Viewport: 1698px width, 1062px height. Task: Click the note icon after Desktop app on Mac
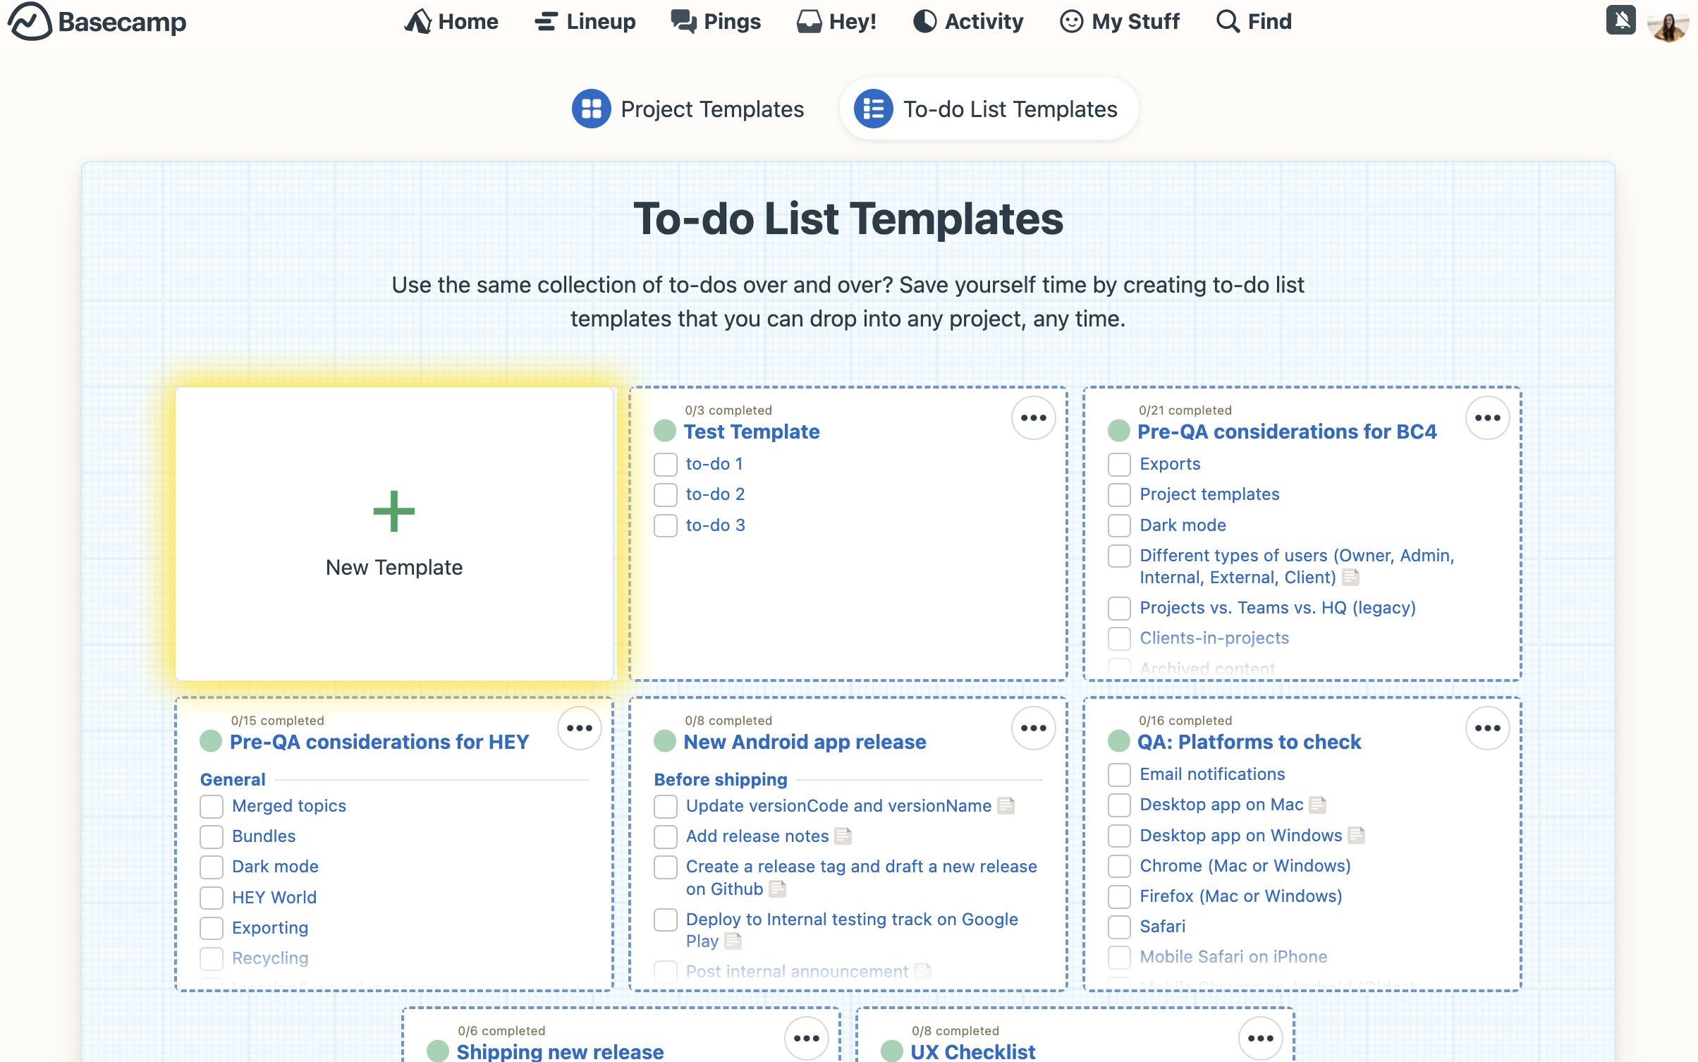[x=1318, y=805]
